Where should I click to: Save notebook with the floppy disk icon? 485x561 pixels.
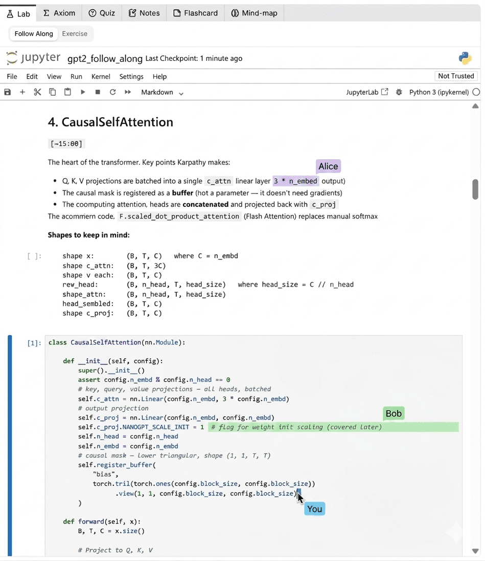point(8,92)
